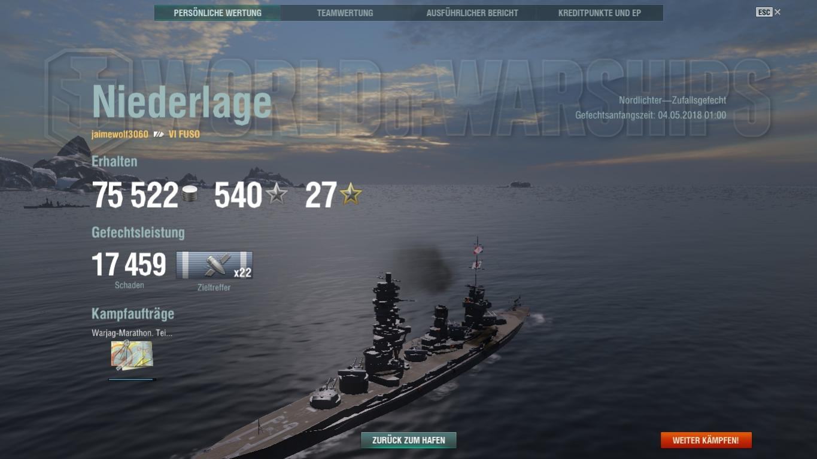The height and width of the screenshot is (459, 817).
Task: Click the 75 522 credits earned value
Action: (x=135, y=195)
